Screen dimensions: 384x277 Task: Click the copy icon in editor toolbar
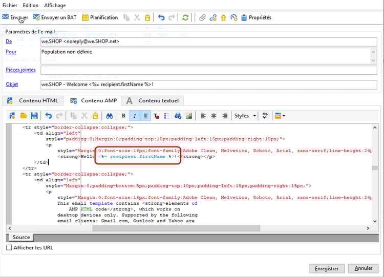(73, 116)
